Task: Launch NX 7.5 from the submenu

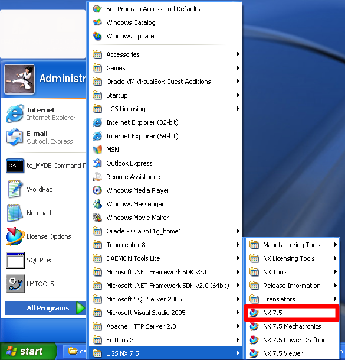Action: tap(291, 313)
